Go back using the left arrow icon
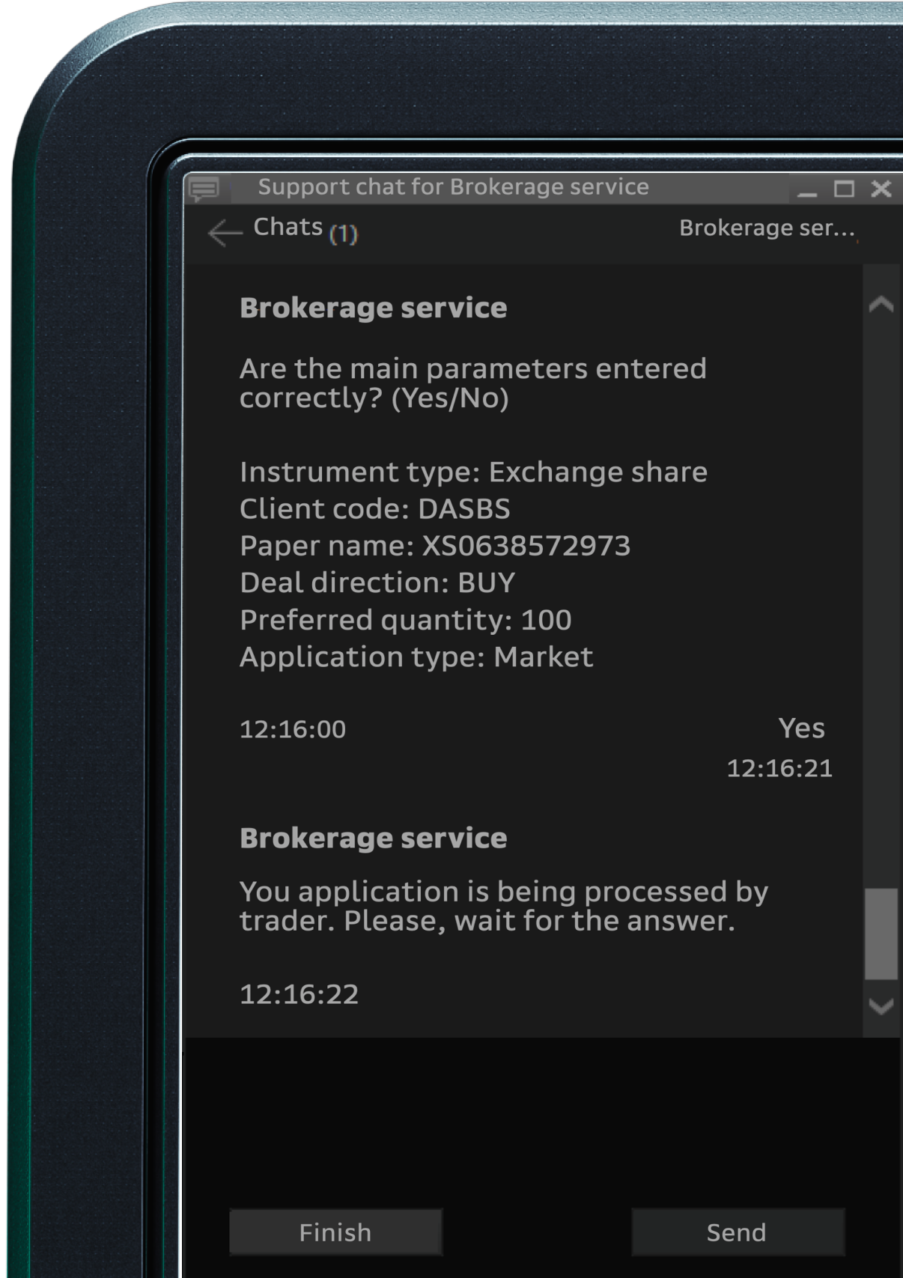The image size is (903, 1278). click(x=225, y=233)
